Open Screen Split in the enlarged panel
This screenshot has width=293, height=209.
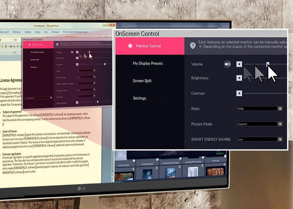[x=150, y=81]
